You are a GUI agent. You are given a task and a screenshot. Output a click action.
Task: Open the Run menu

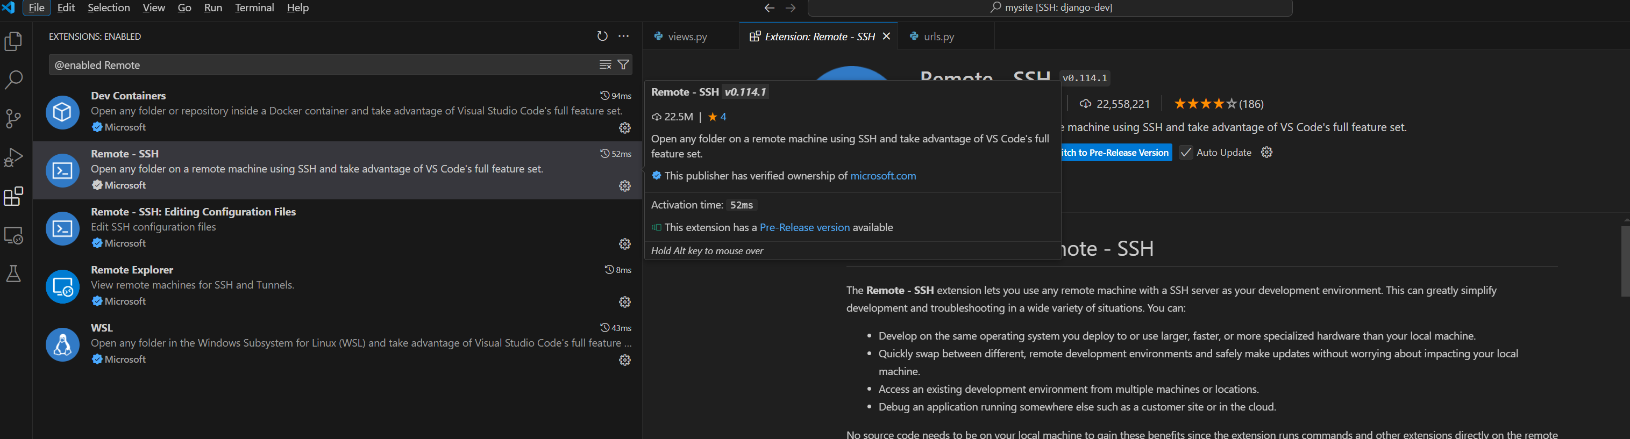click(213, 8)
